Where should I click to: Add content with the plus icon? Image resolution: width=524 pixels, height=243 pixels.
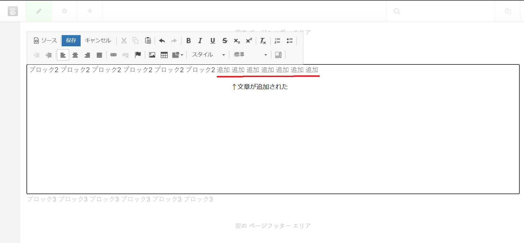pos(90,11)
